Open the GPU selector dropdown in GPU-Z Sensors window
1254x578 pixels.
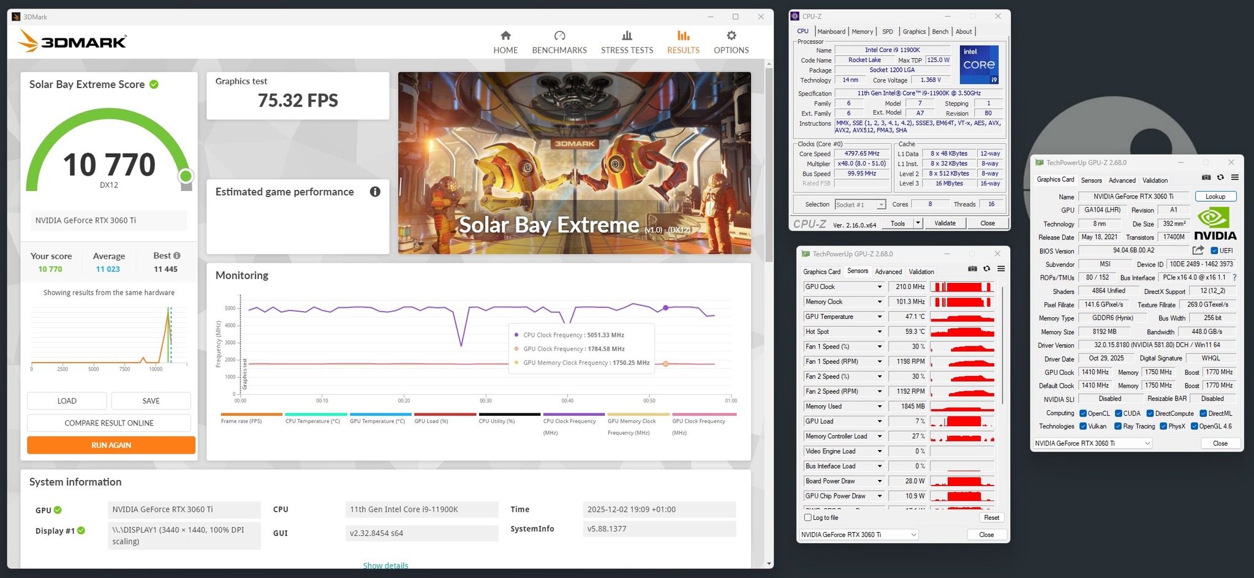point(858,535)
